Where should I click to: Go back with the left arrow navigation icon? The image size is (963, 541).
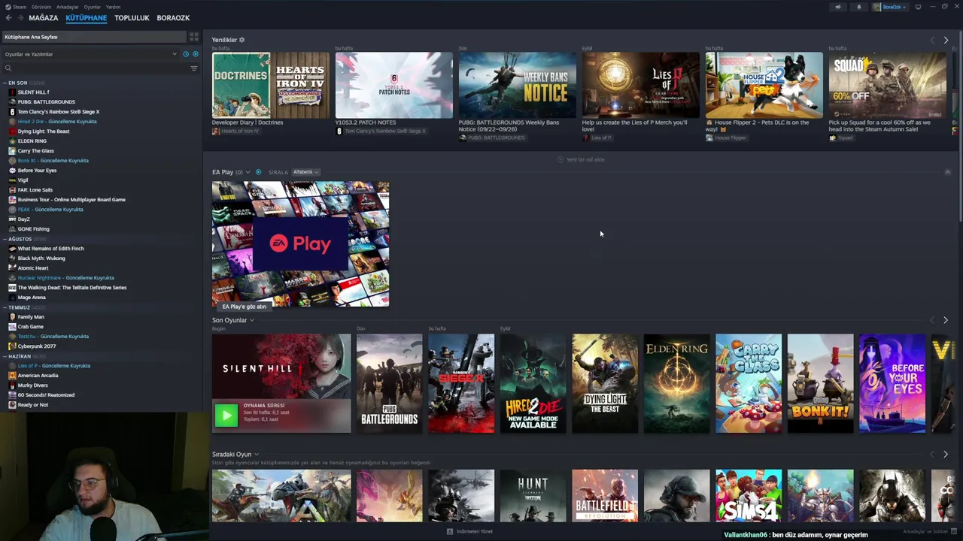[x=8, y=17]
